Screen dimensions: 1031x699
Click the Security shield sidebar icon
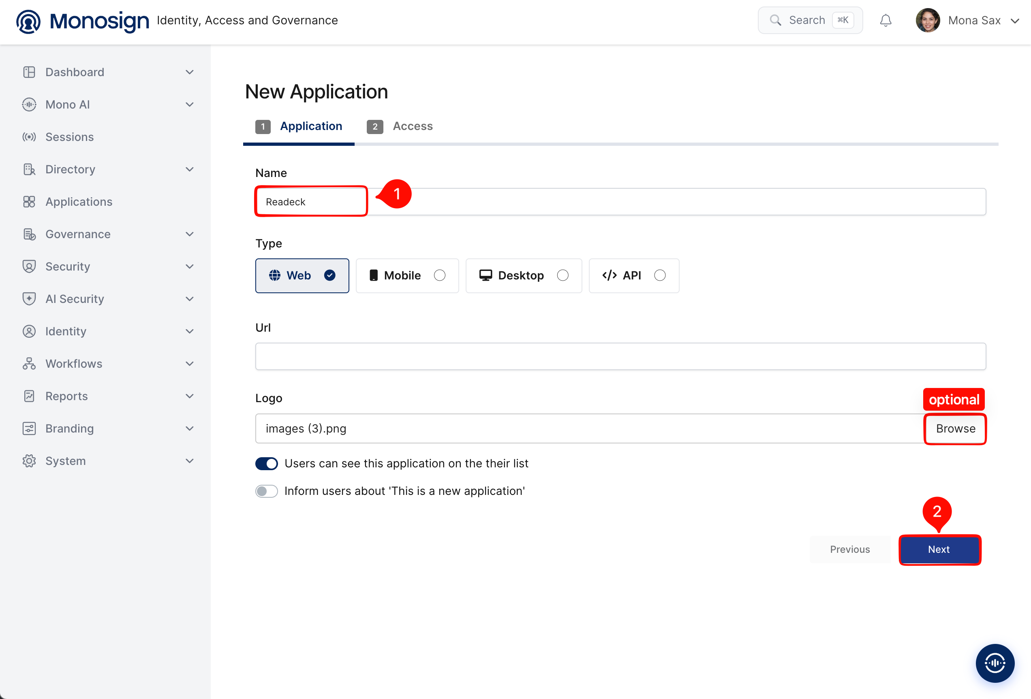point(29,266)
